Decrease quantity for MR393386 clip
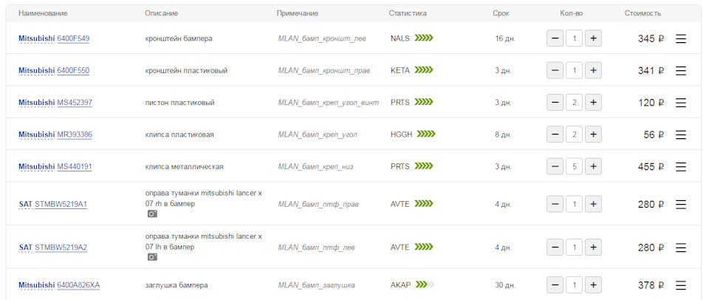The height and width of the screenshot is (300, 709). point(555,134)
